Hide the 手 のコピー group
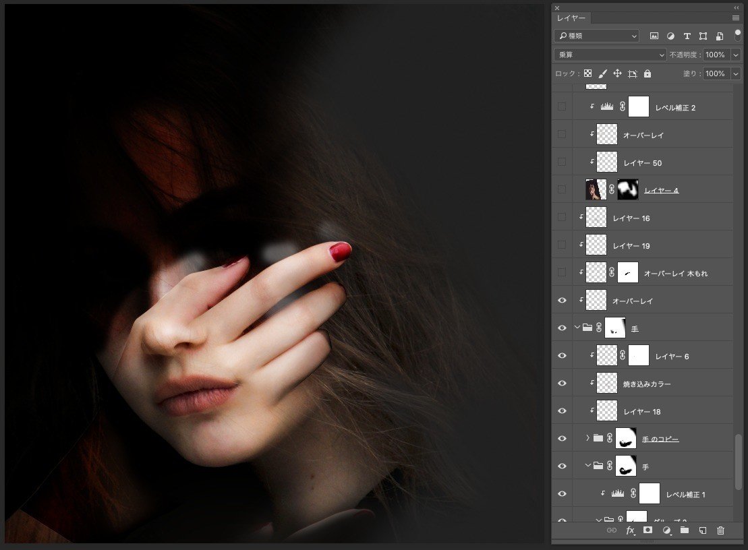748x550 pixels. (x=562, y=439)
